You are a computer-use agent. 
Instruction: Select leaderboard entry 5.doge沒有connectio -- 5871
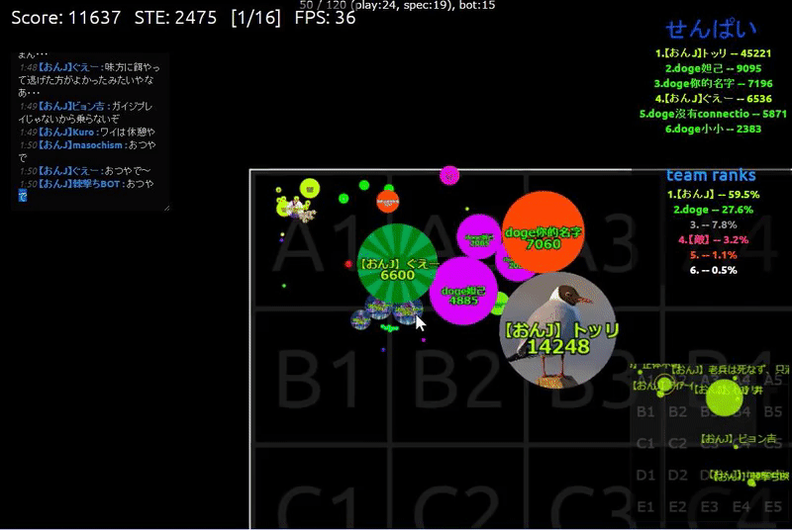pyautogui.click(x=713, y=114)
